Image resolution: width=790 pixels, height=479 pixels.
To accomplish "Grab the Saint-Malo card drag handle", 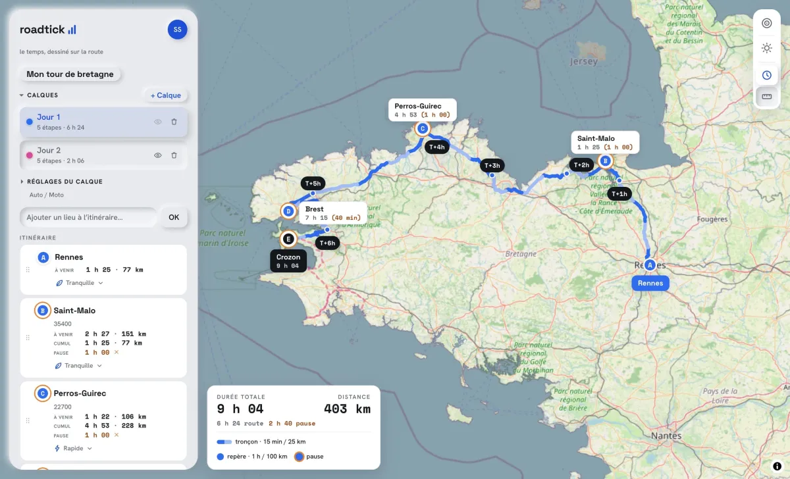I will pos(28,338).
